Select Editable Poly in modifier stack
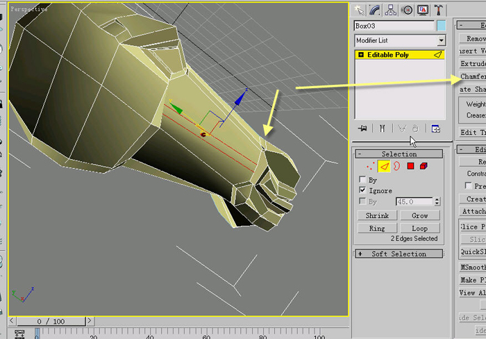 point(399,55)
